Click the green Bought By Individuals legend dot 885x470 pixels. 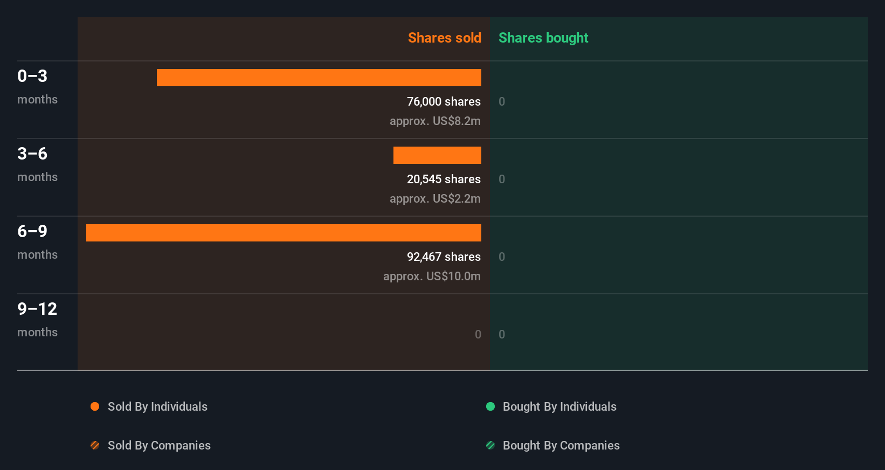coord(490,406)
